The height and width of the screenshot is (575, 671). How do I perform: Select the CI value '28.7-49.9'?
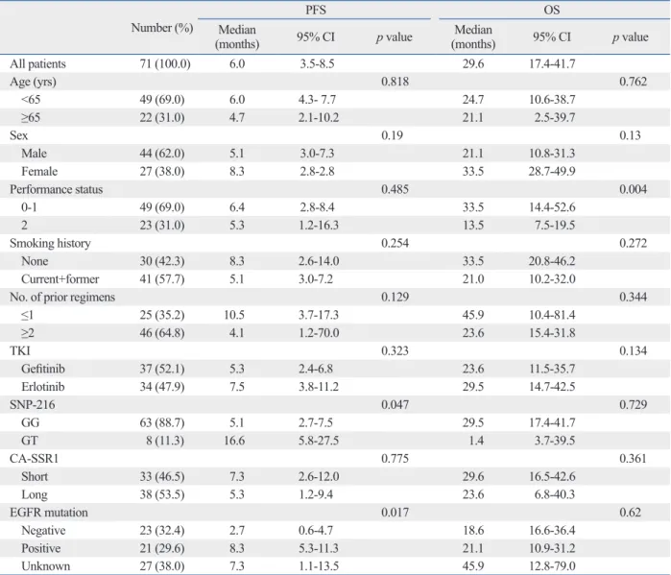tap(552, 172)
